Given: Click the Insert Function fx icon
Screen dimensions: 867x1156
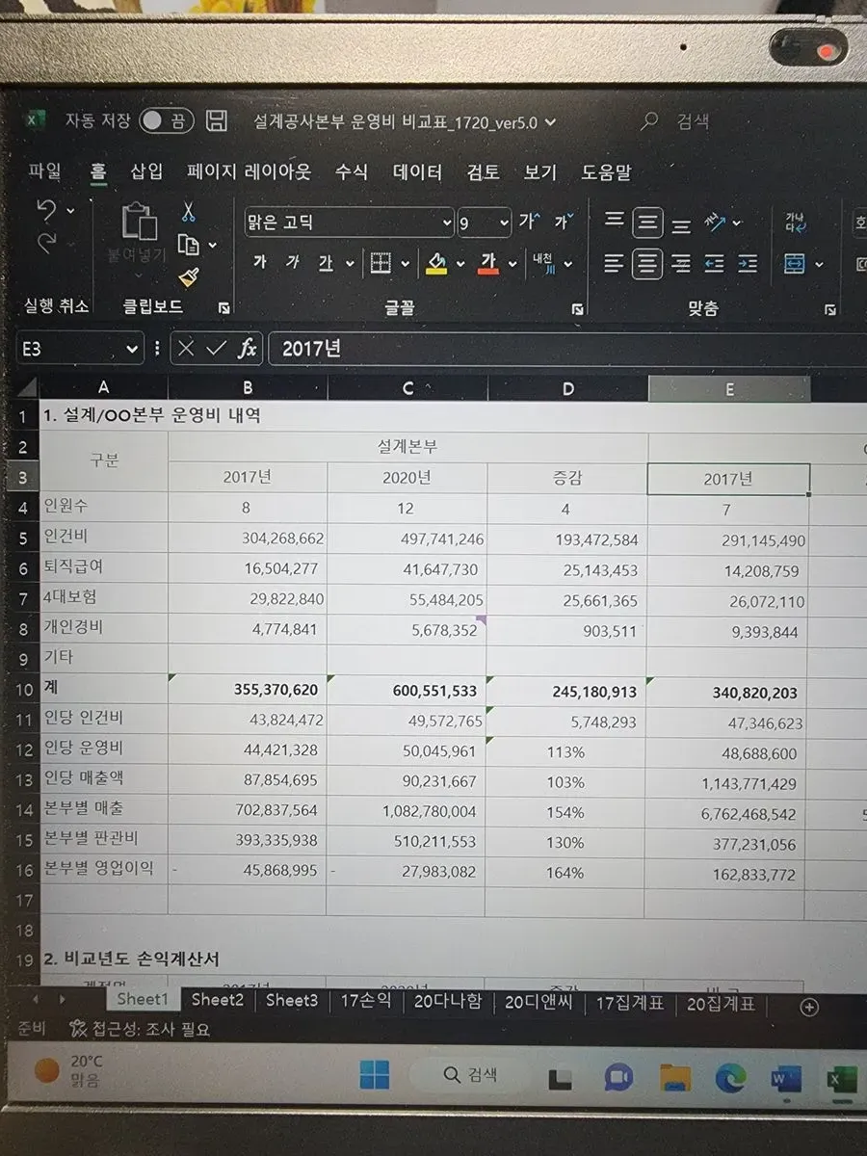Looking at the screenshot, I should click(x=248, y=349).
